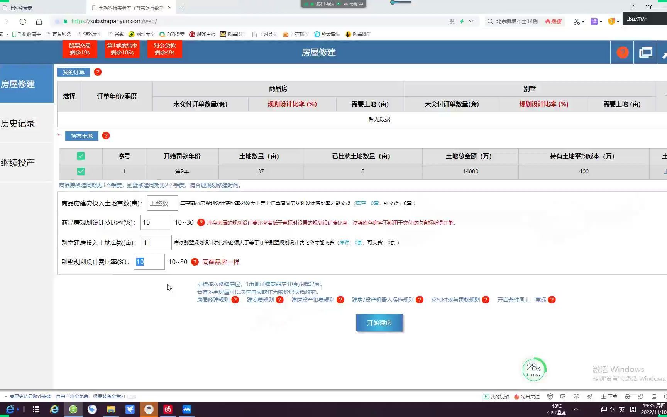
Task: Click the 持有土地 button
Action: point(82,136)
